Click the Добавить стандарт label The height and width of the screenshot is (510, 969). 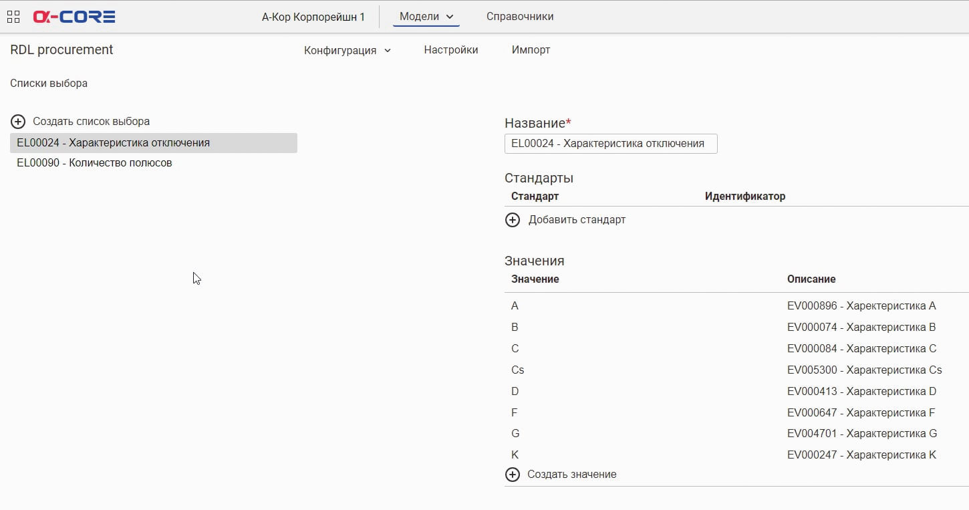click(577, 220)
